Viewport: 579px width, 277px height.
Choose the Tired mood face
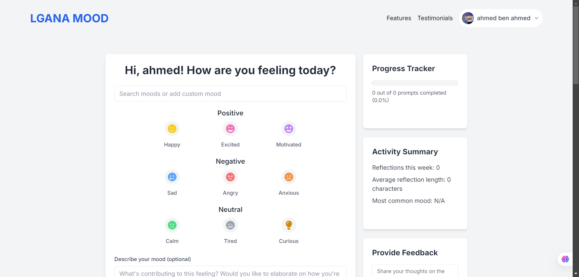click(x=230, y=225)
